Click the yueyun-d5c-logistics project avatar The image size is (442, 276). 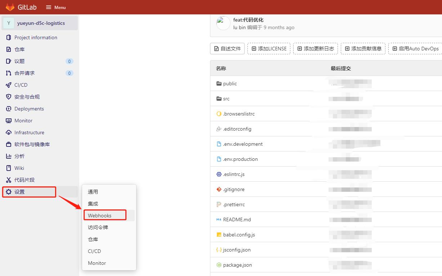click(x=8, y=23)
